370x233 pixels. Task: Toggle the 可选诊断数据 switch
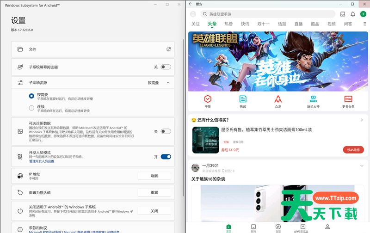click(x=166, y=131)
